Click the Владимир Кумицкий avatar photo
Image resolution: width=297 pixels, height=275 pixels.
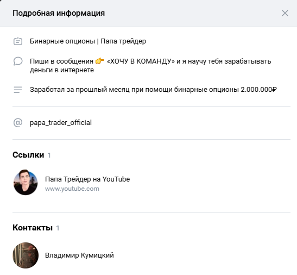pos(26,255)
